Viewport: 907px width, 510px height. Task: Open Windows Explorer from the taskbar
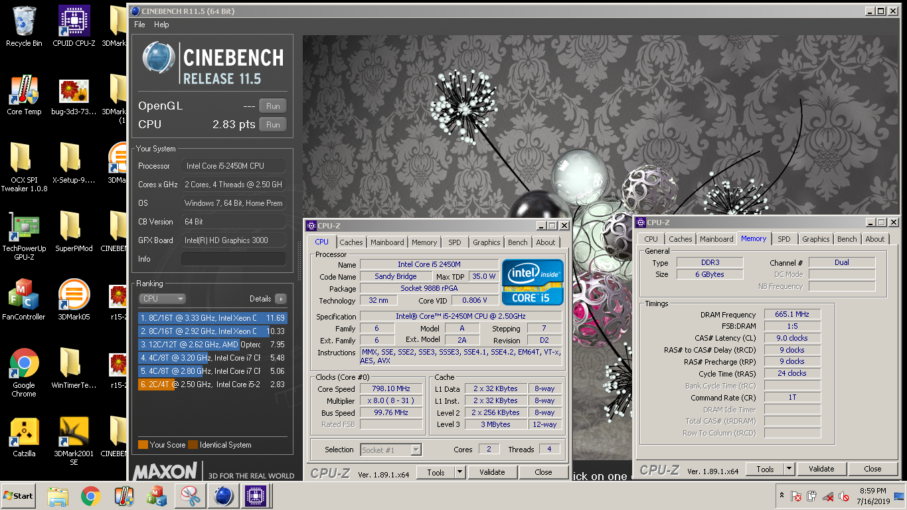(x=58, y=496)
